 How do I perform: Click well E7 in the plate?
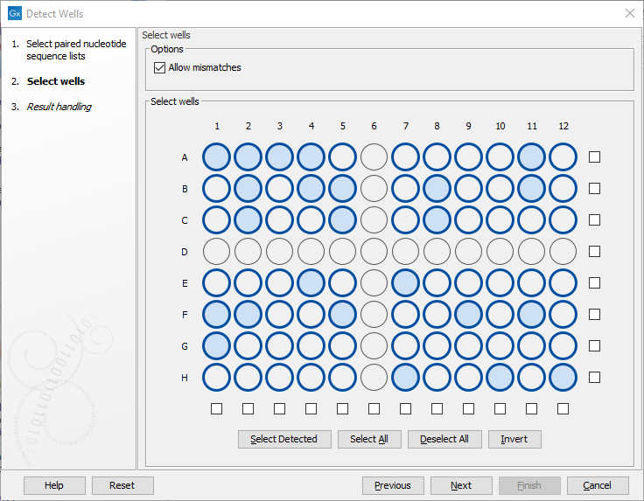tap(405, 283)
